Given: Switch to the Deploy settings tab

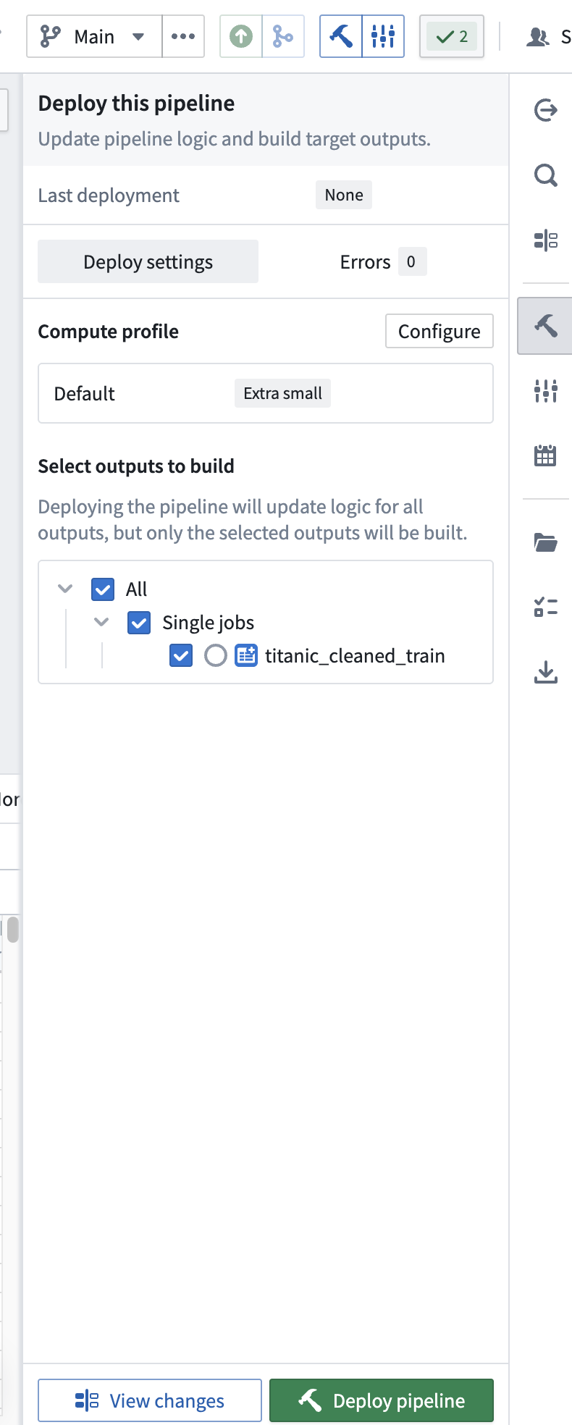Looking at the screenshot, I should 148,261.
